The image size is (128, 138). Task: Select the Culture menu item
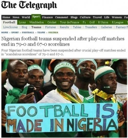coord(85,17)
